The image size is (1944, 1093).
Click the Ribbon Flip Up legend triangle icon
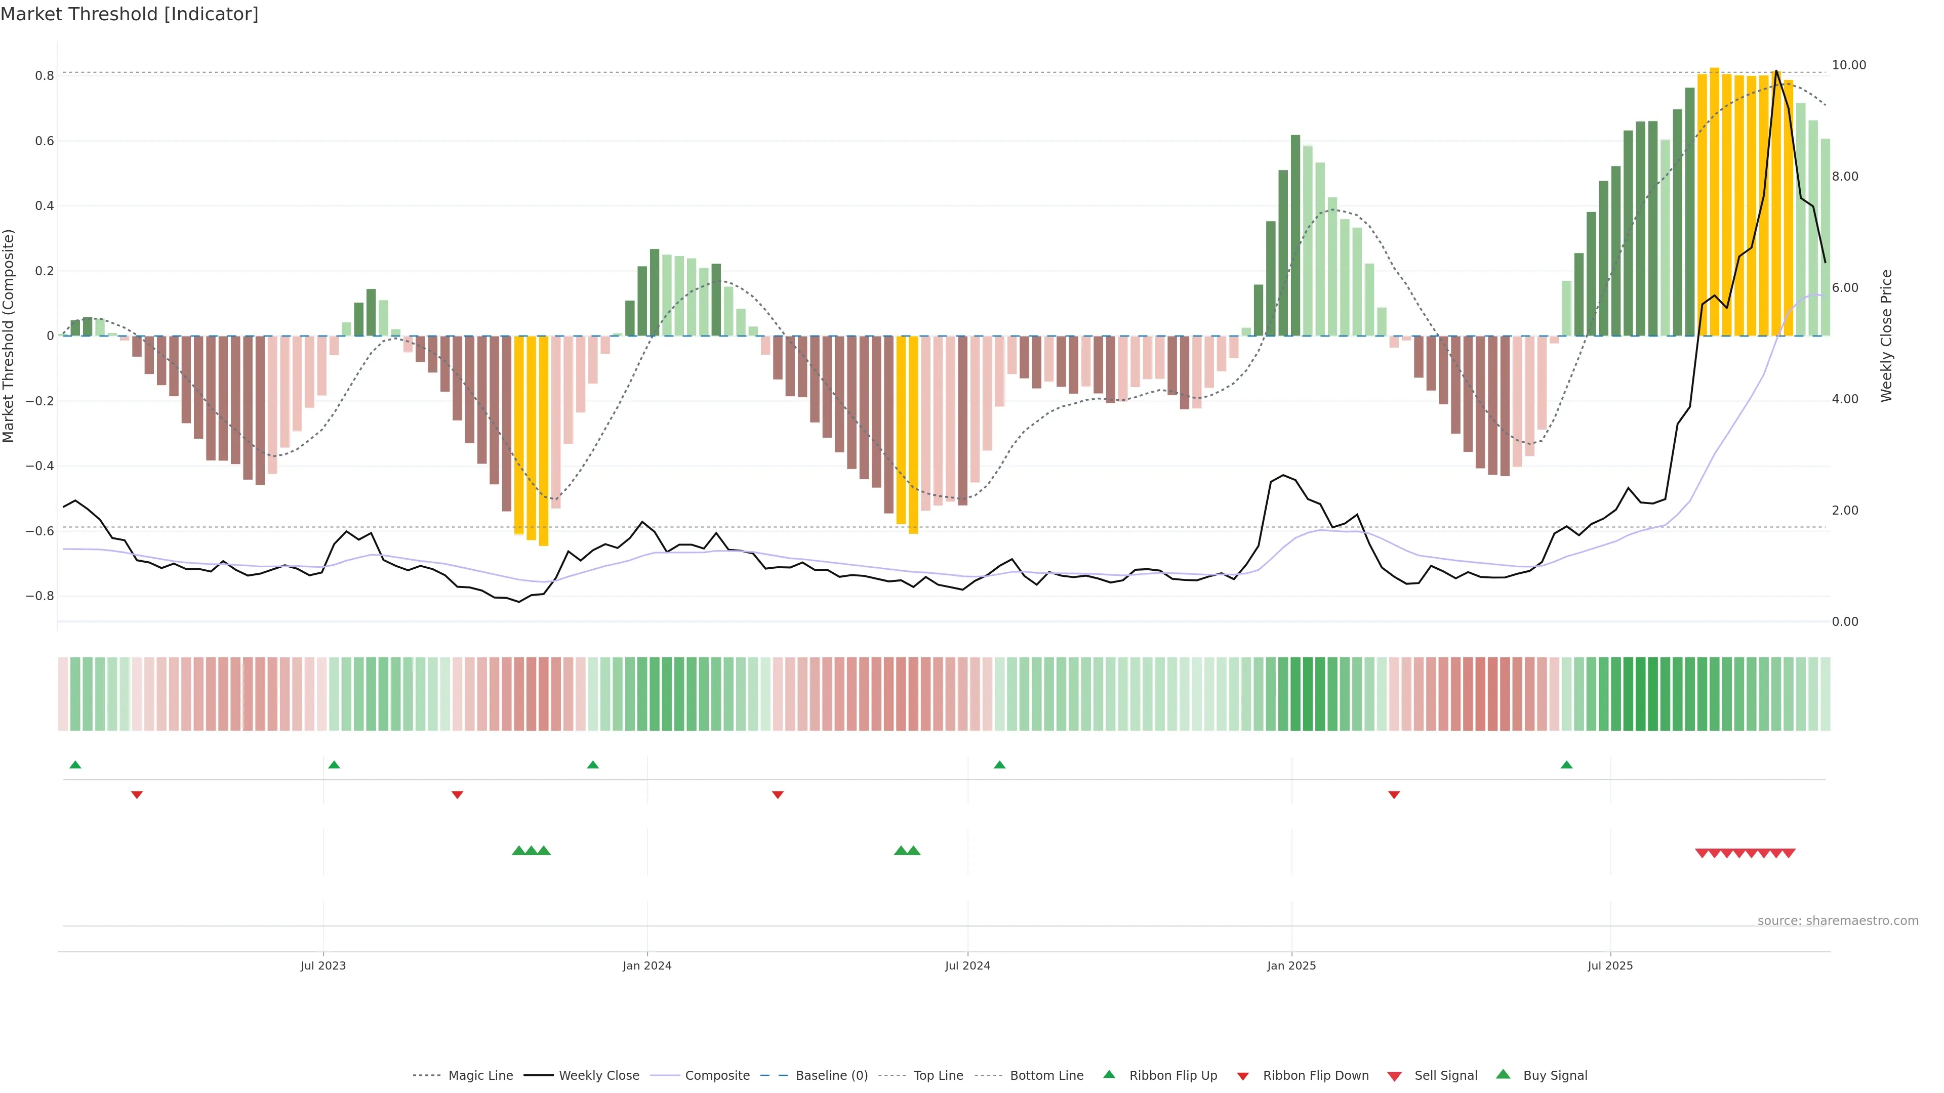[x=1109, y=1074]
